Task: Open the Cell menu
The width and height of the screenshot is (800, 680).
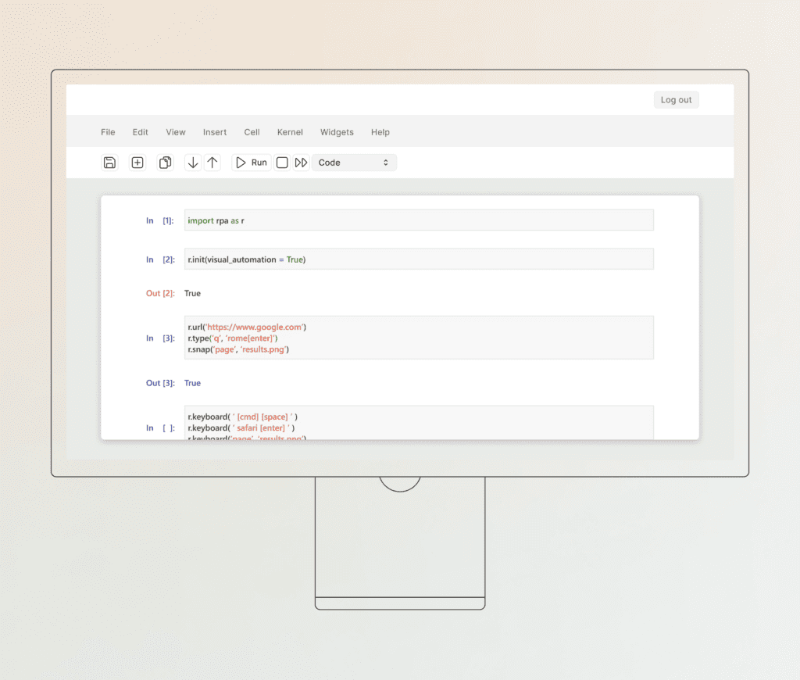Action: point(252,132)
